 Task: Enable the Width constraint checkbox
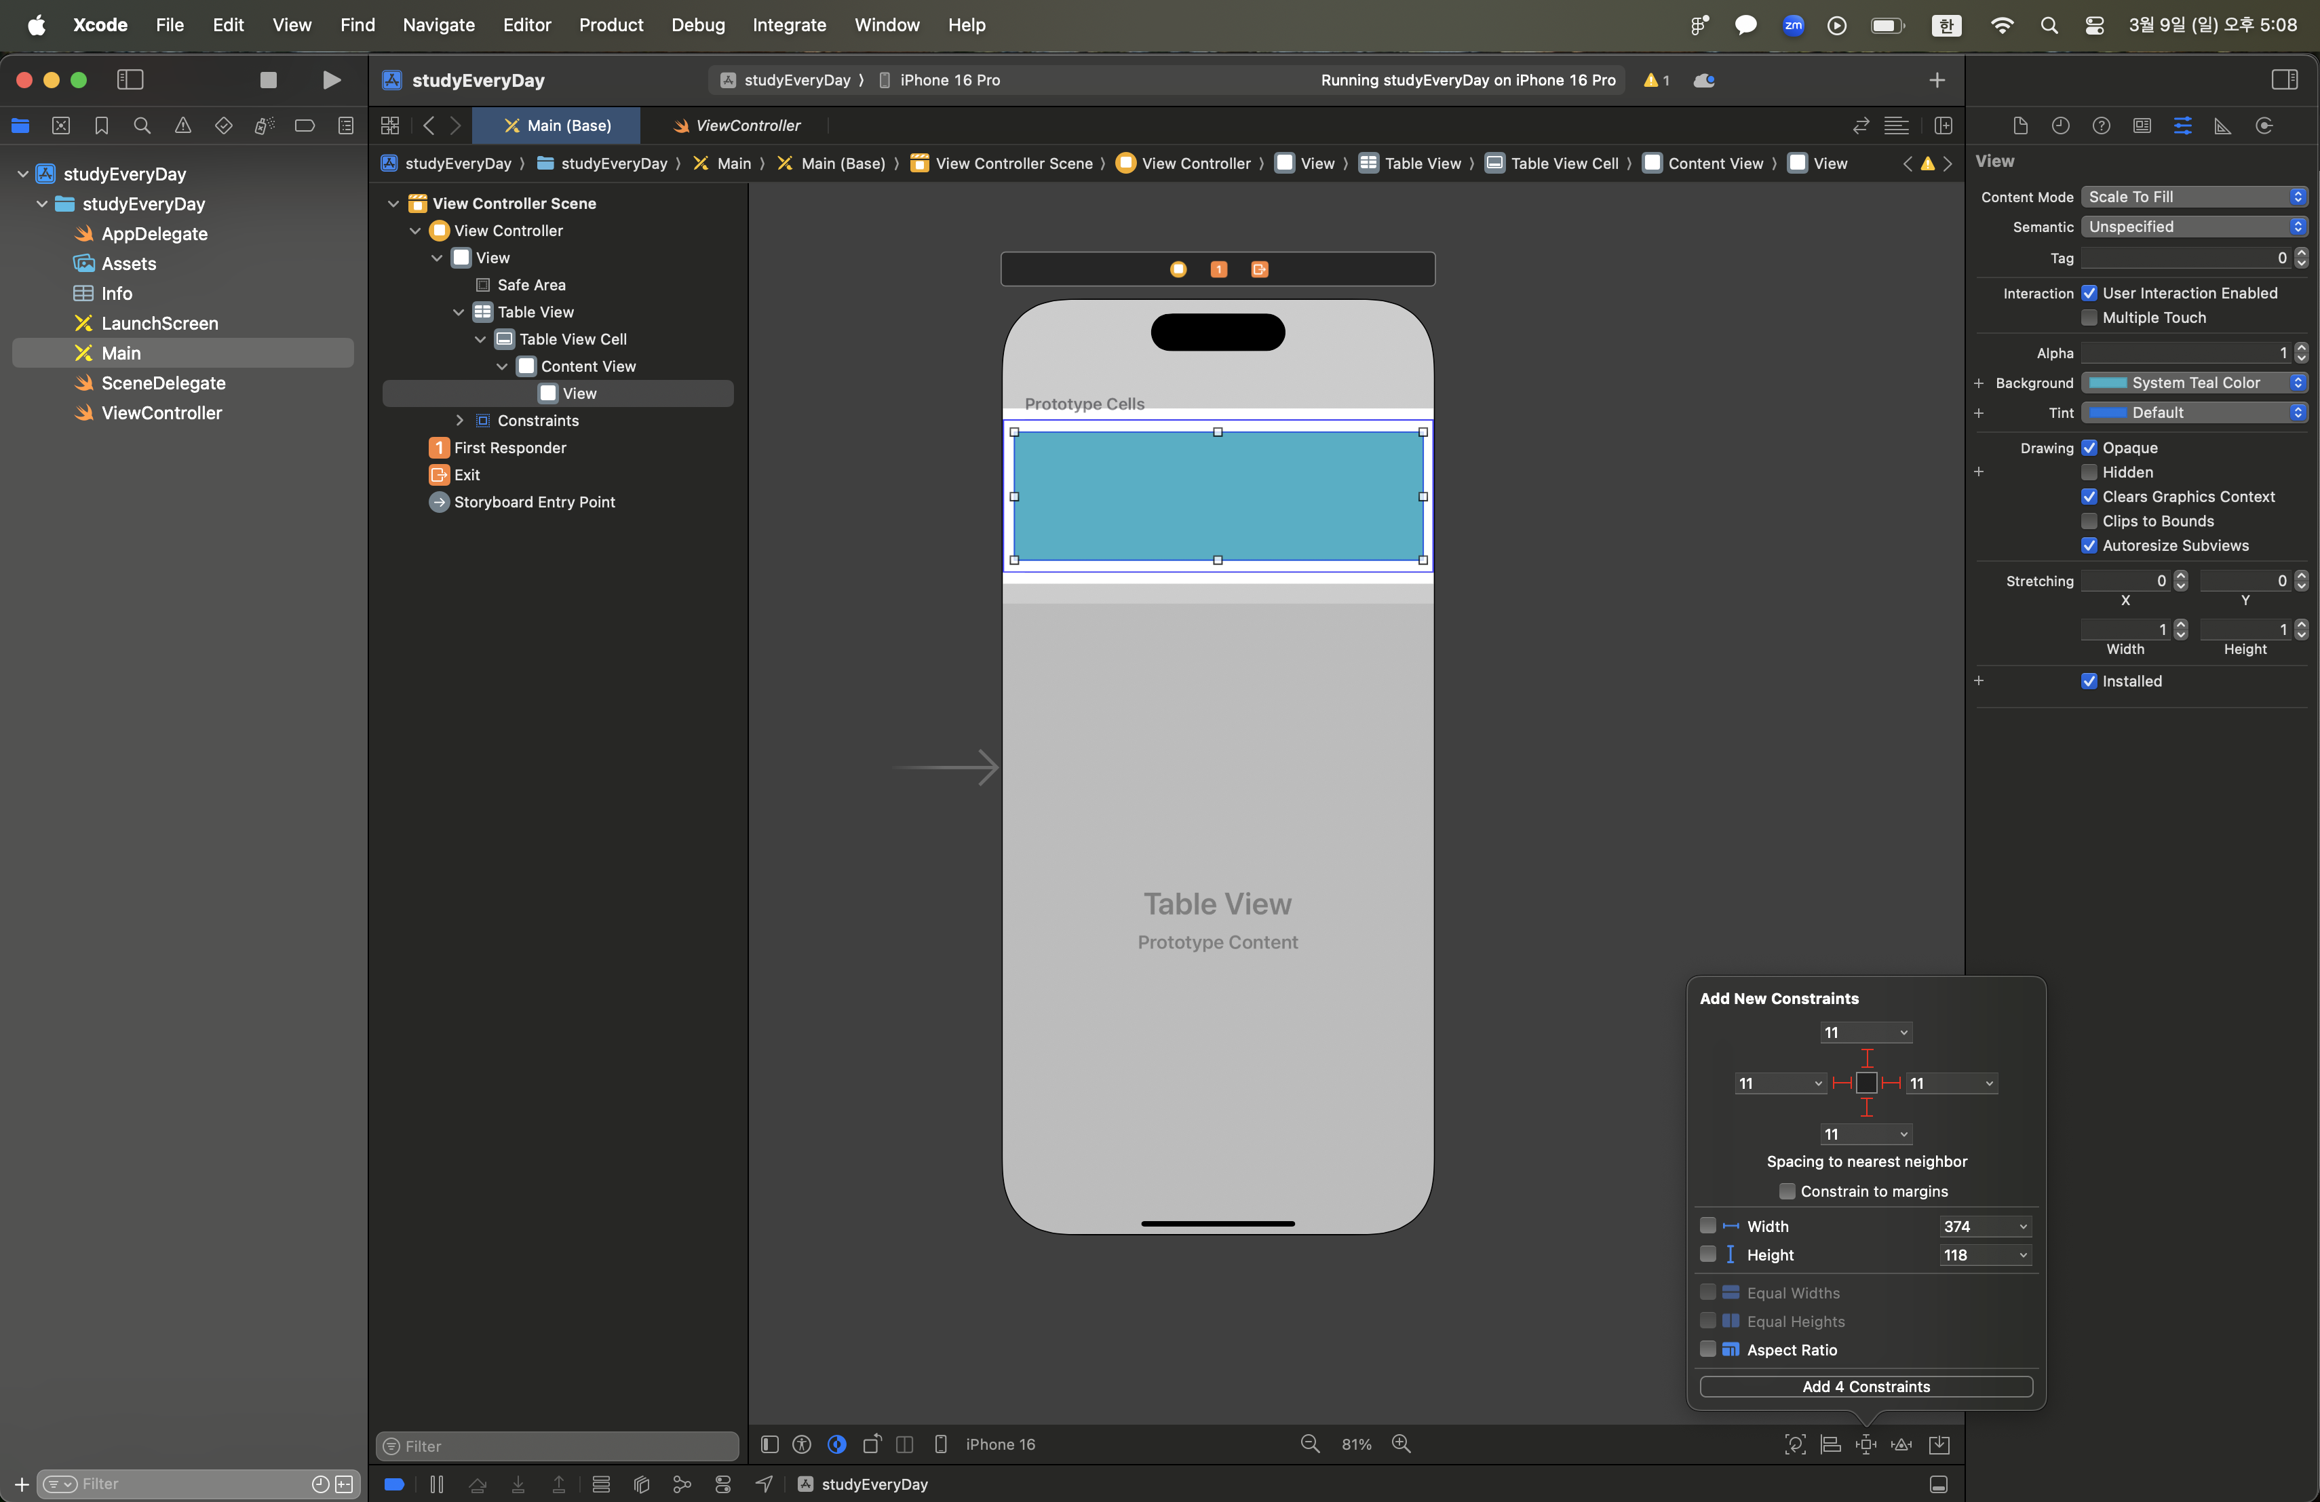[x=1708, y=1226]
